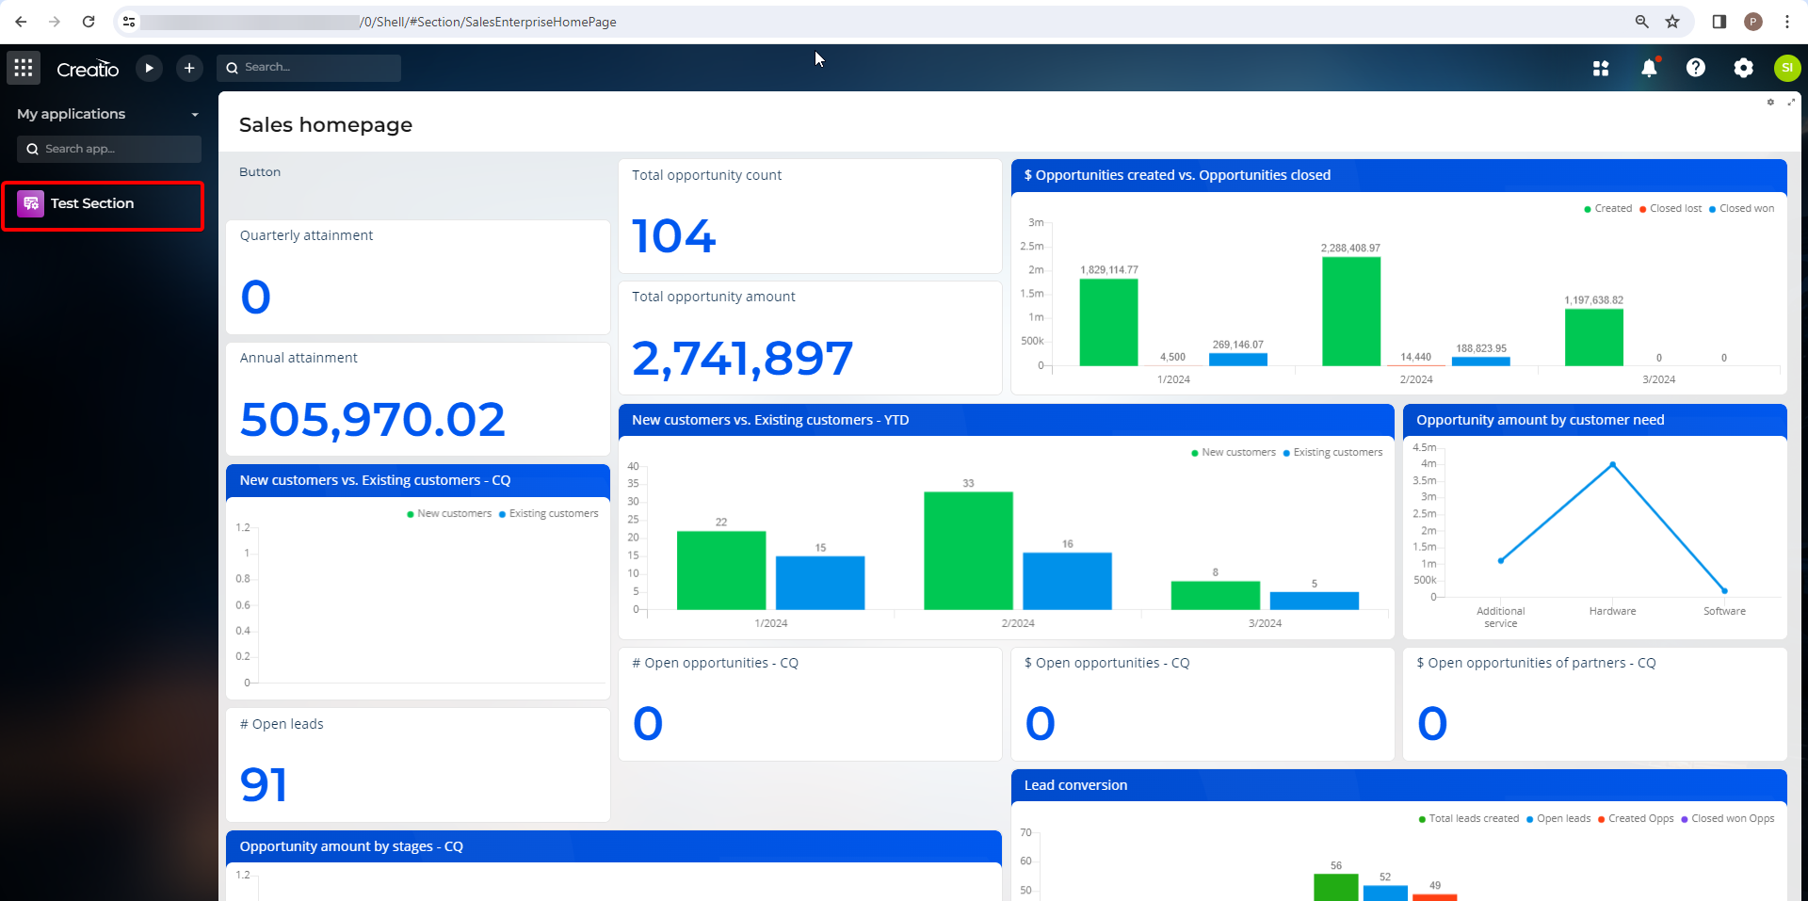1808x901 pixels.
Task: Click the Creatio logo
Action: [x=88, y=69]
